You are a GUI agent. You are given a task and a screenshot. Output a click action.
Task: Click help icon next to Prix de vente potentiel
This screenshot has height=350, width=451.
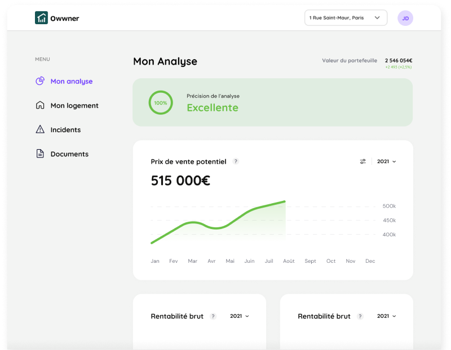coord(236,161)
